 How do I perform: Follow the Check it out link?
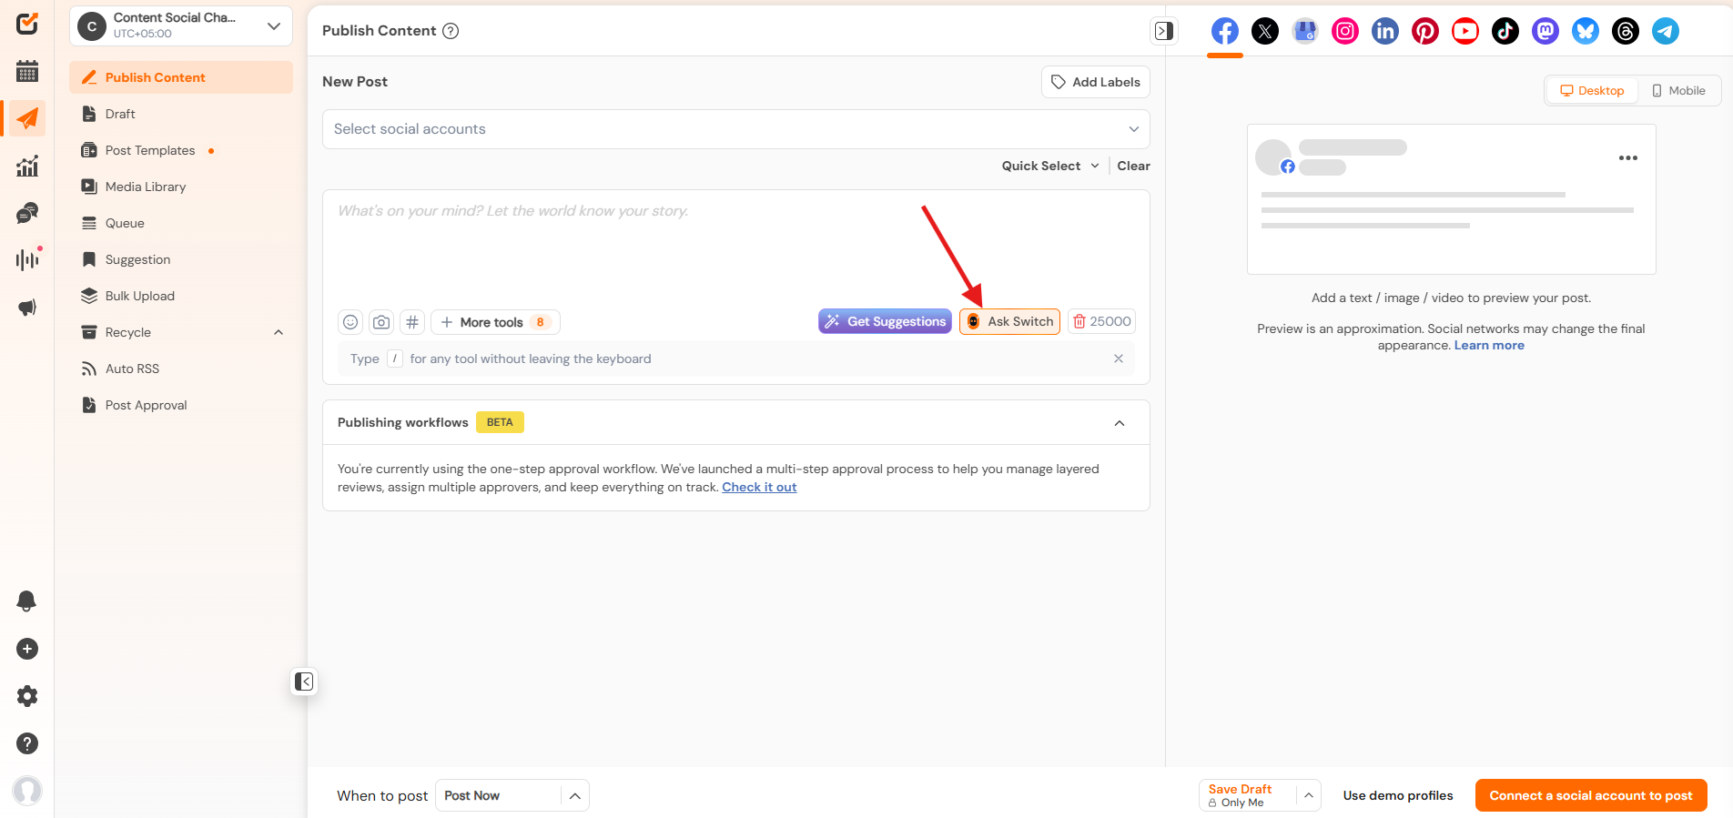pyautogui.click(x=759, y=488)
